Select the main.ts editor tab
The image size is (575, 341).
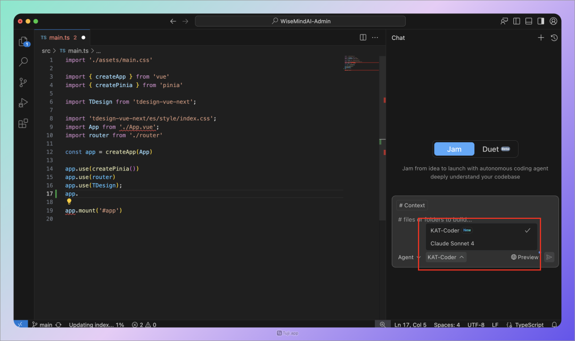(x=60, y=37)
